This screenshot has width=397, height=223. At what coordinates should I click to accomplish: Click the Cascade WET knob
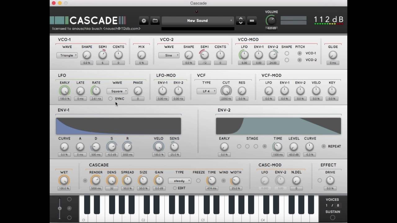64,181
